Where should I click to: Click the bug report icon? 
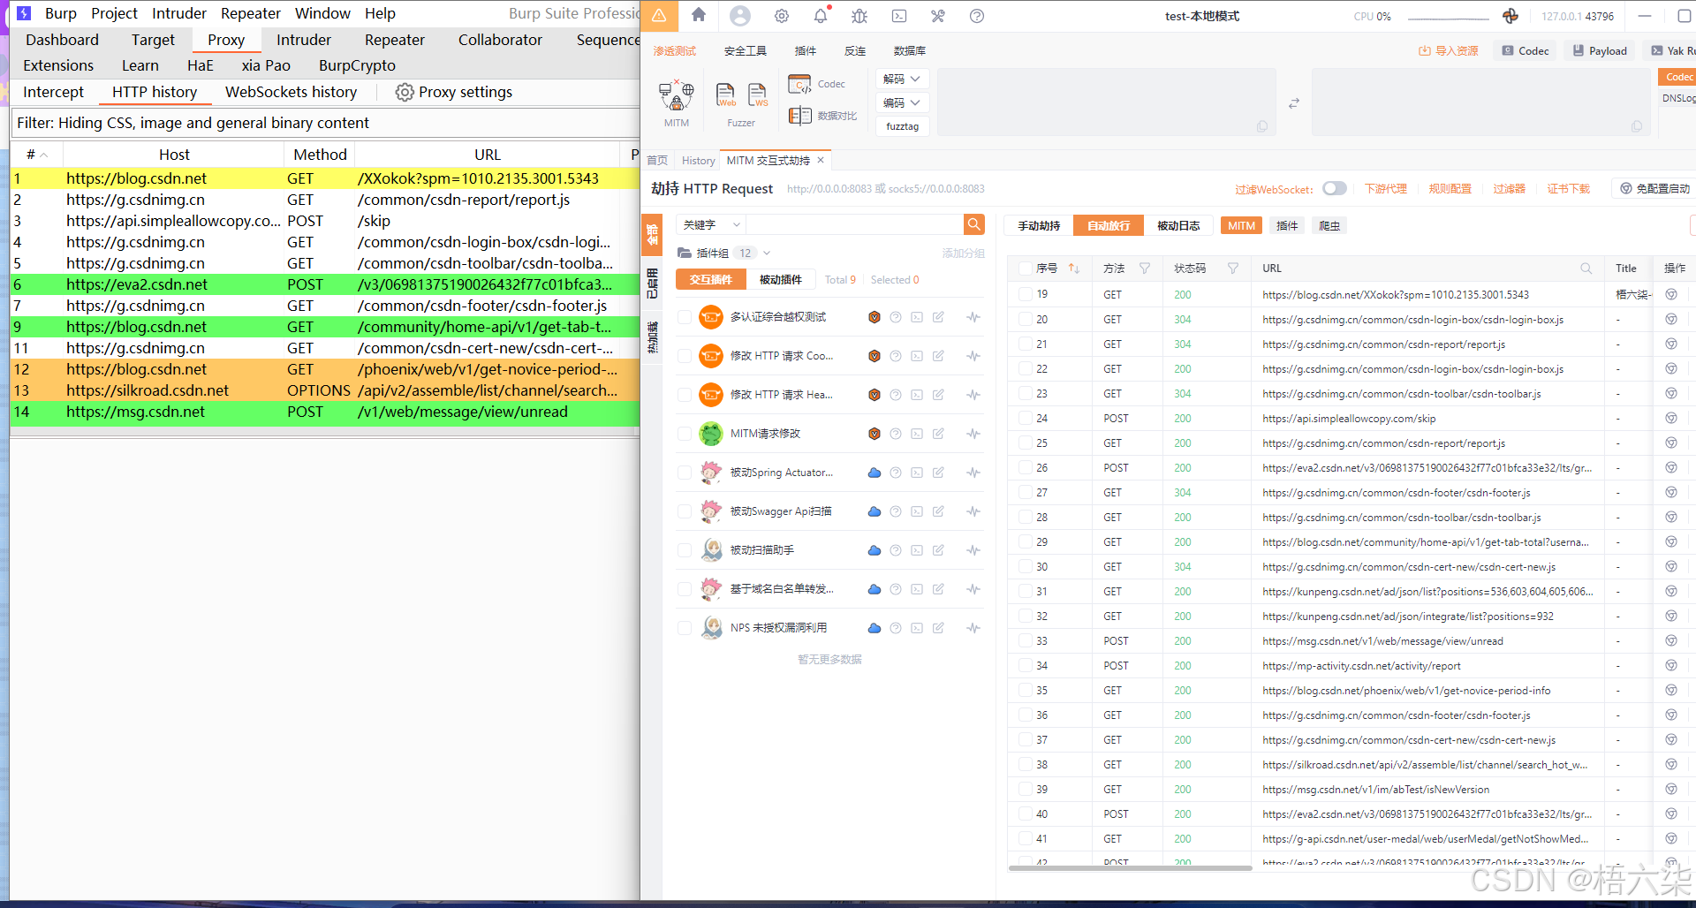point(859,16)
